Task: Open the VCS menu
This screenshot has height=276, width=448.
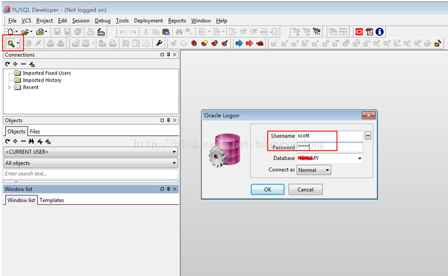Action: click(x=26, y=20)
